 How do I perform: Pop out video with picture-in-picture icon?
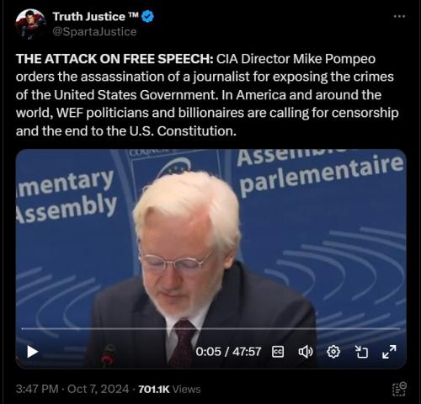[x=361, y=352]
